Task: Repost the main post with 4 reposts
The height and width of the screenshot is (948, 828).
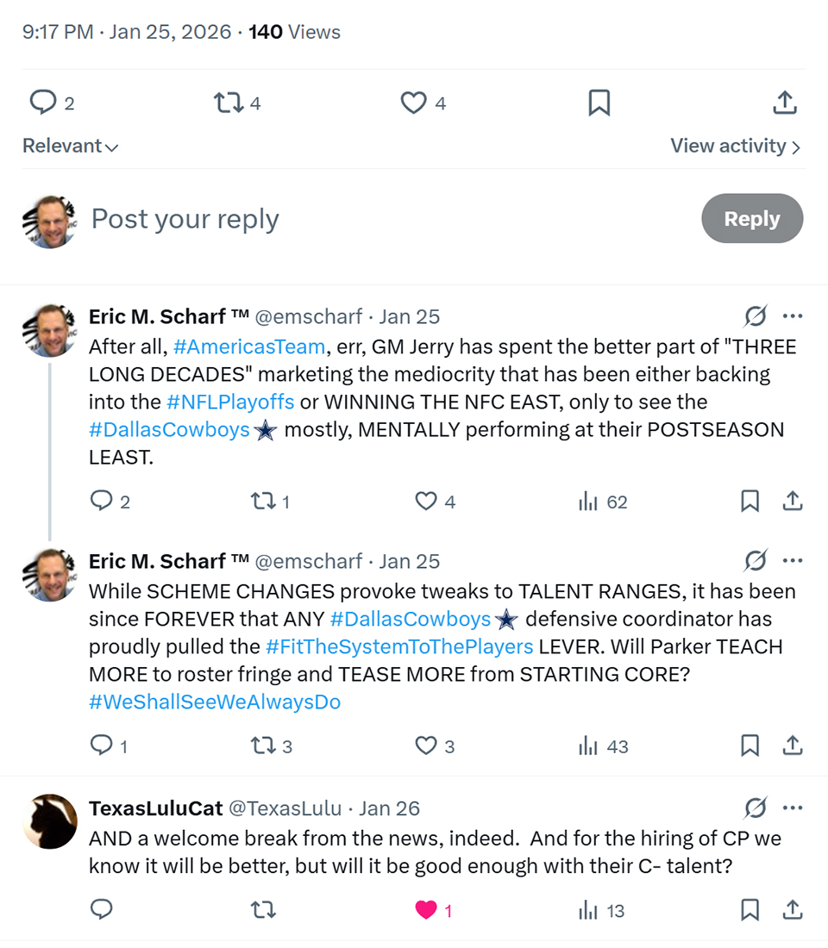Action: 229,103
